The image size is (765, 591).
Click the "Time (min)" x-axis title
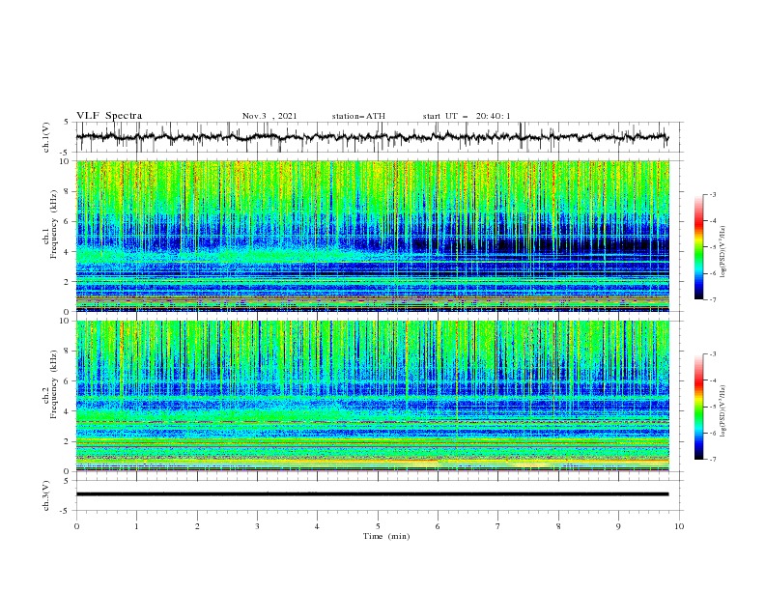[x=386, y=536]
